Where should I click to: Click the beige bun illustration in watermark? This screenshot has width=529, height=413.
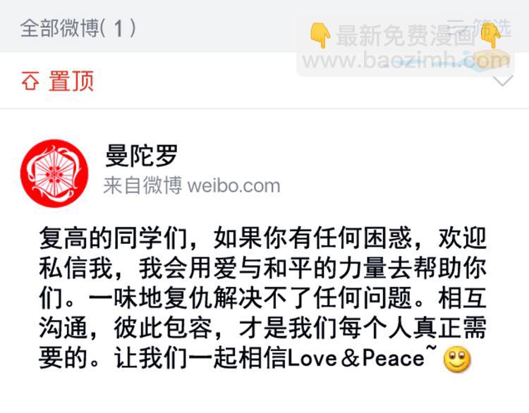490,58
